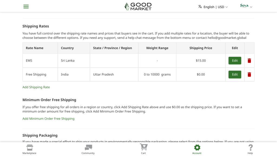Edit the EMS Sri Lanka rate
Screen dimensions: 277x156
click(x=235, y=61)
